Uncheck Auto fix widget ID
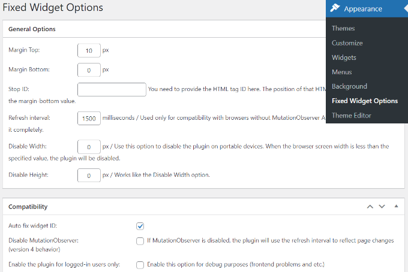The width and height of the screenshot is (408, 272). click(140, 226)
